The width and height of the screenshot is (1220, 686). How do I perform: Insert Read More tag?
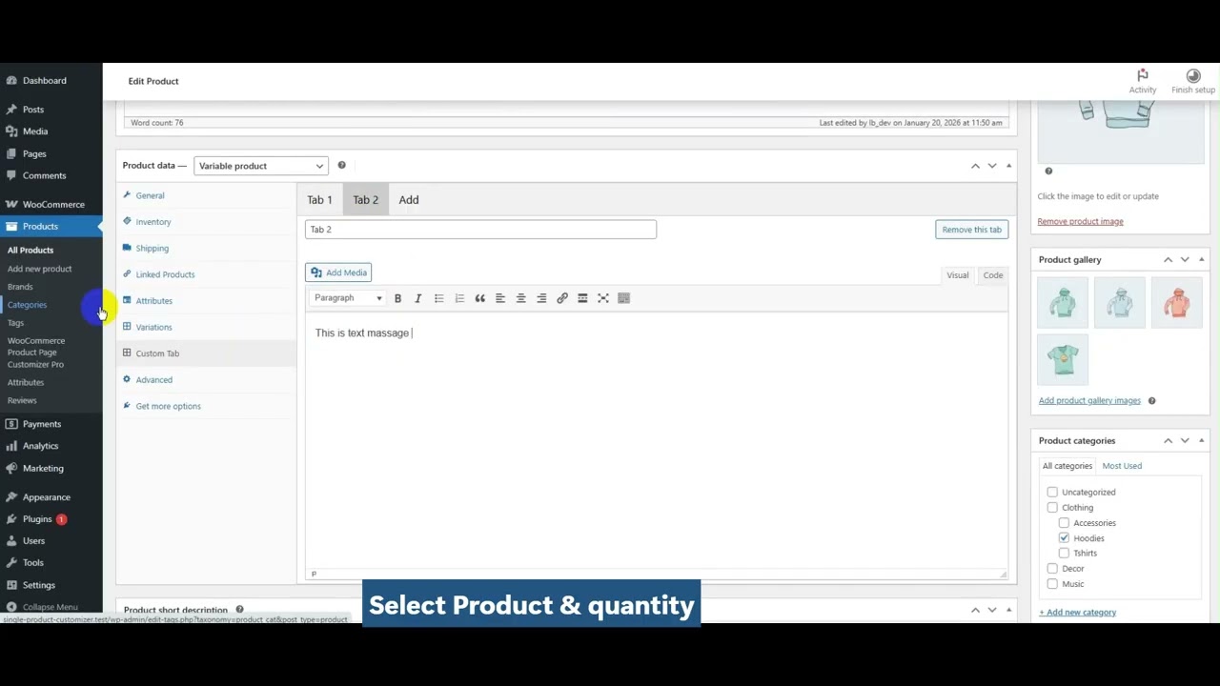coord(582,298)
